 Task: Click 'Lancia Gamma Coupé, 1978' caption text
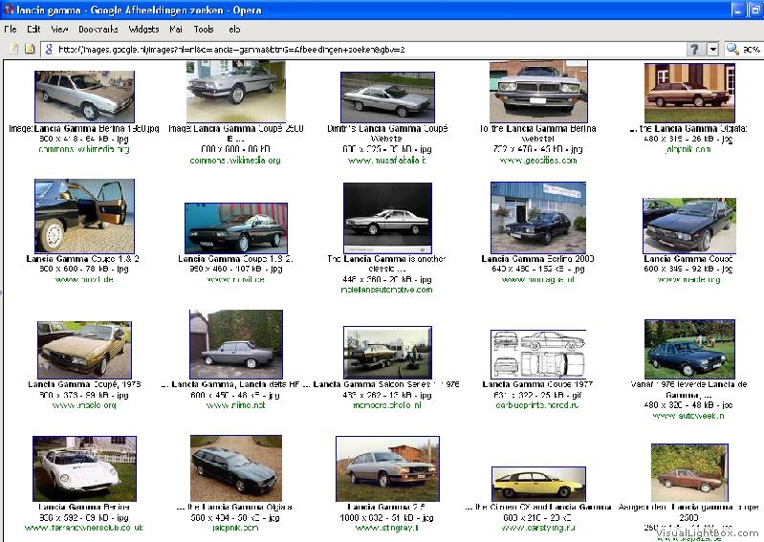(84, 384)
